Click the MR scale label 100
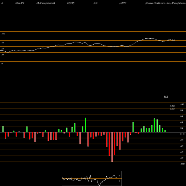Viewport: 186px width, 186px height. point(182,105)
